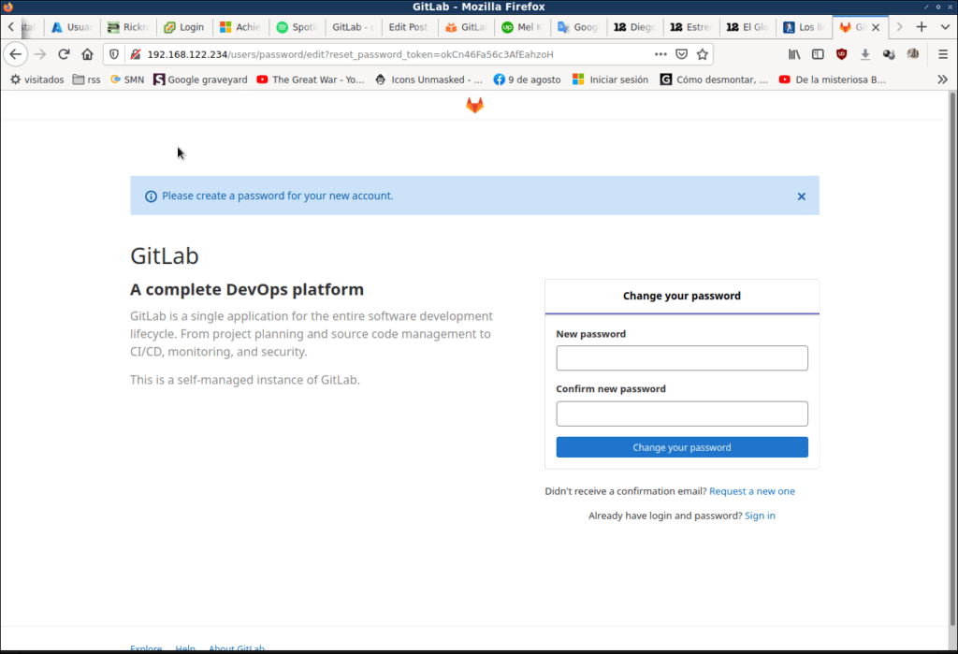
Task: Switch to the Estre tab
Action: coord(690,27)
